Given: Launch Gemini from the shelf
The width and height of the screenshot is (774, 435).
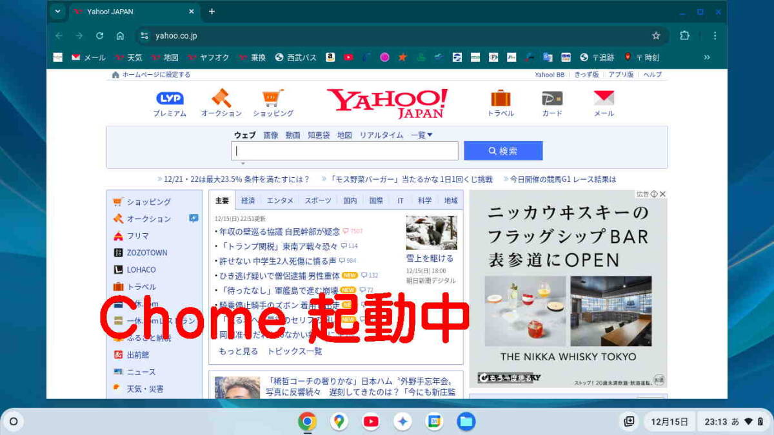Looking at the screenshot, I should pos(402,421).
